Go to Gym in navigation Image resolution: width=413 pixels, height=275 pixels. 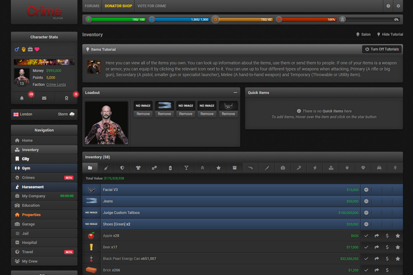pyautogui.click(x=26, y=168)
